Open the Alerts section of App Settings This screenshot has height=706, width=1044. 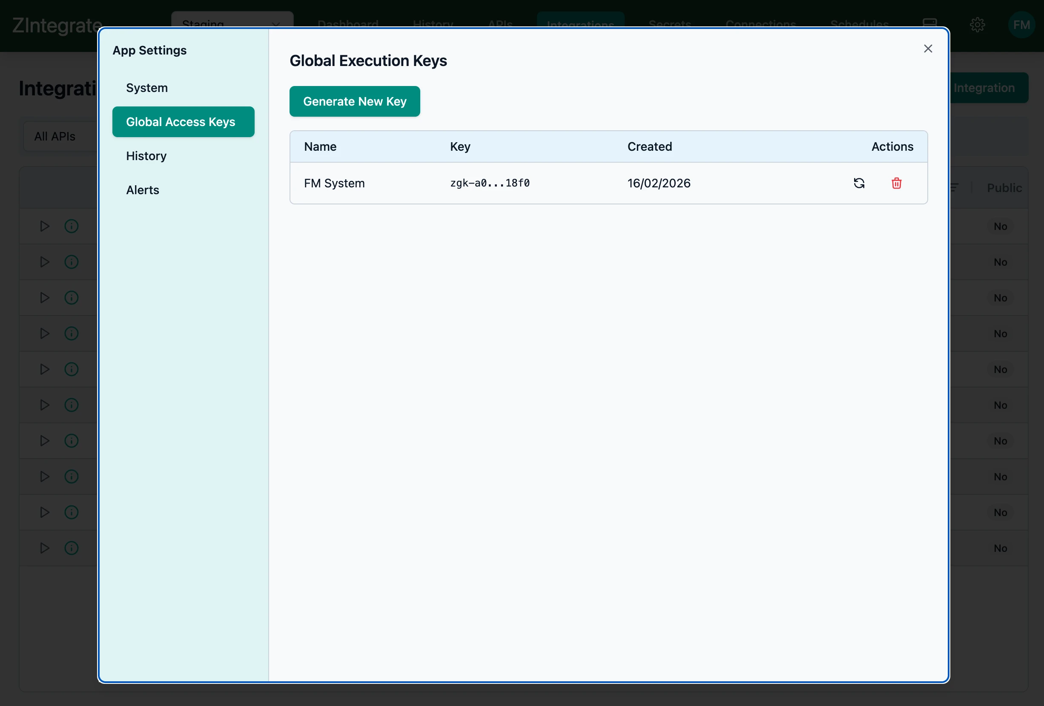142,189
